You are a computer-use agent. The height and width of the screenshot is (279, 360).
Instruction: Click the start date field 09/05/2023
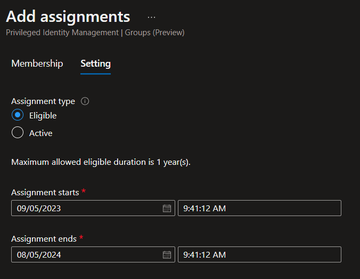click(x=85, y=209)
